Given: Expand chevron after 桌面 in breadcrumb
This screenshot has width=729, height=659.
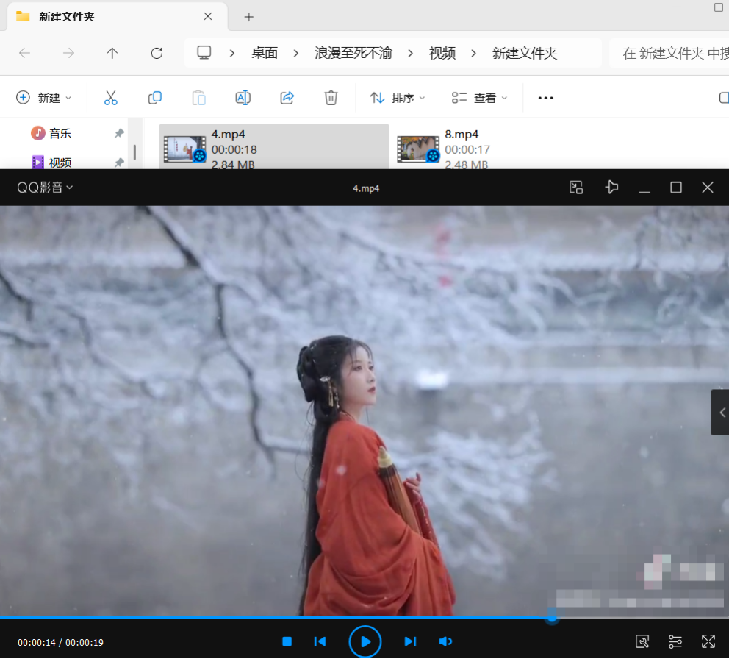Looking at the screenshot, I should (295, 53).
